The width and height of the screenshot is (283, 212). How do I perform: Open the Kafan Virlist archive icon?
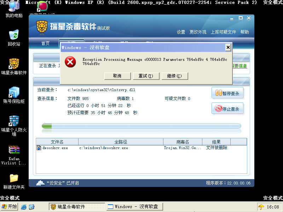tap(14, 155)
